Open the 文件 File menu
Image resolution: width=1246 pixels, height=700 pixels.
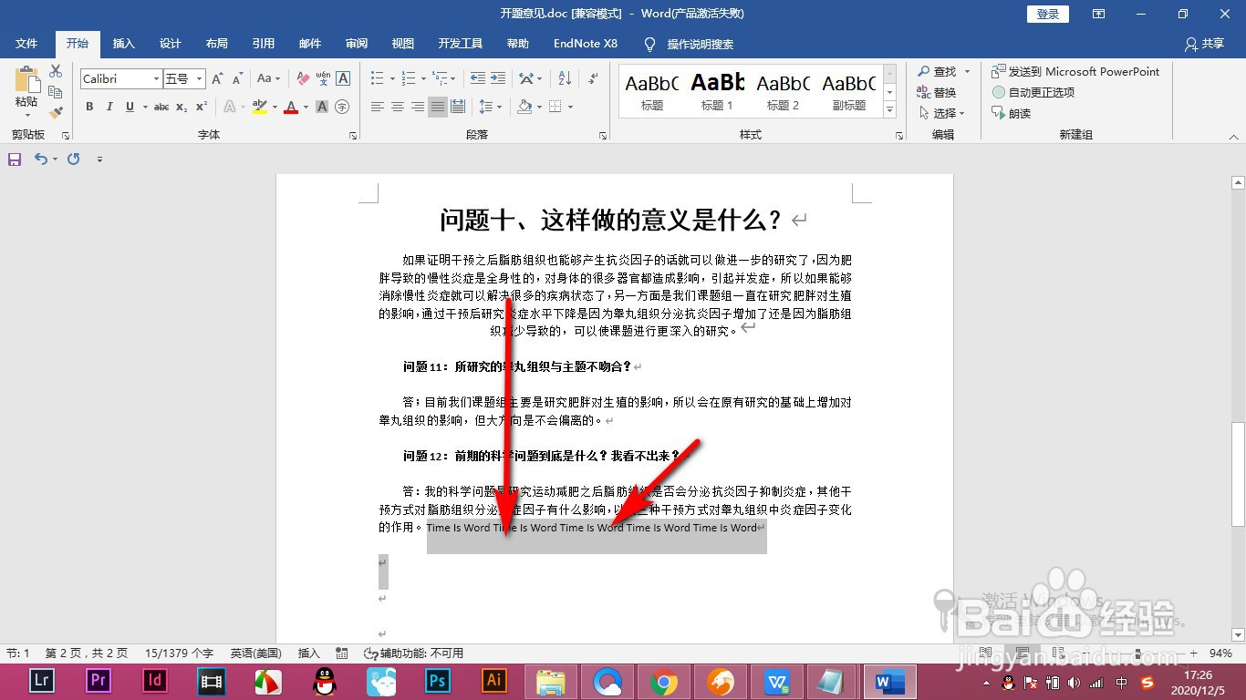[x=26, y=44]
